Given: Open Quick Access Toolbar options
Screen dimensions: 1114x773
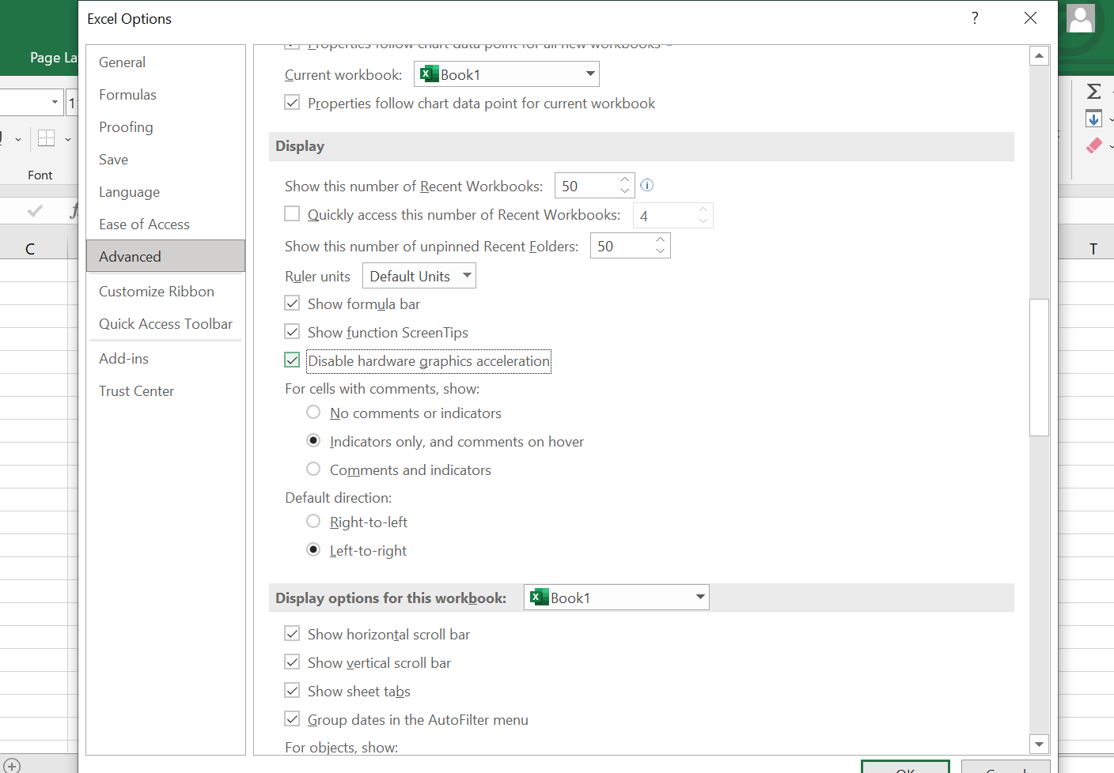Looking at the screenshot, I should click(x=165, y=324).
